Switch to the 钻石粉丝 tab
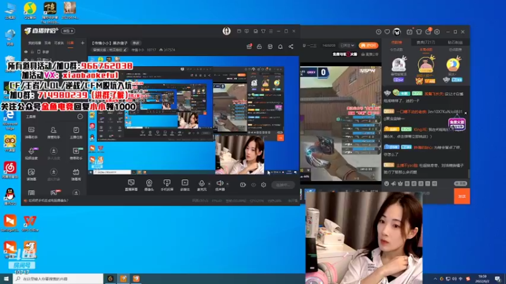The width and height of the screenshot is (506, 284). [x=455, y=42]
